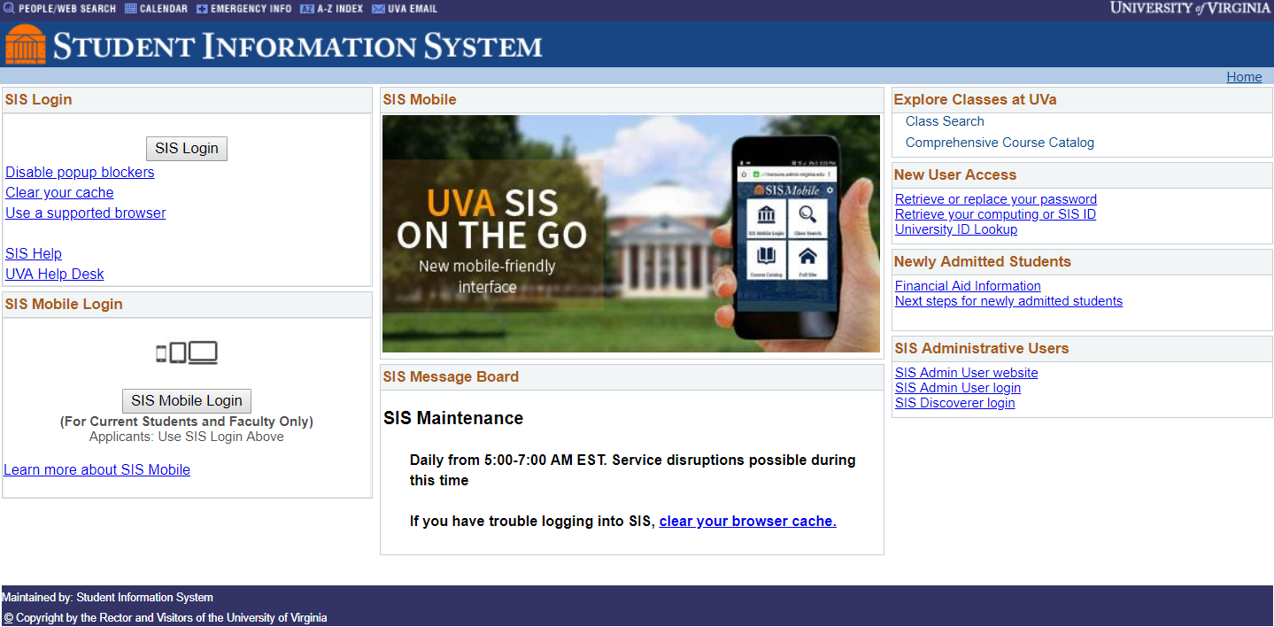Viewport: 1274px width, 627px height.
Task: Click the UVA SIS On The Go banner
Action: click(x=631, y=234)
